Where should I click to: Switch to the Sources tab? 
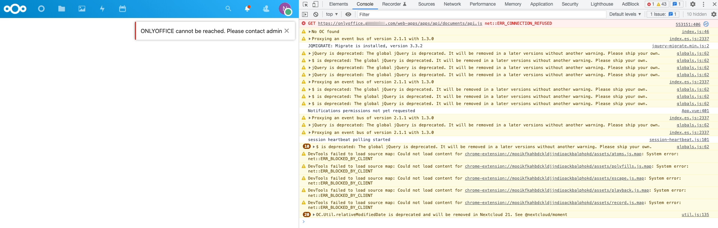pyautogui.click(x=426, y=4)
